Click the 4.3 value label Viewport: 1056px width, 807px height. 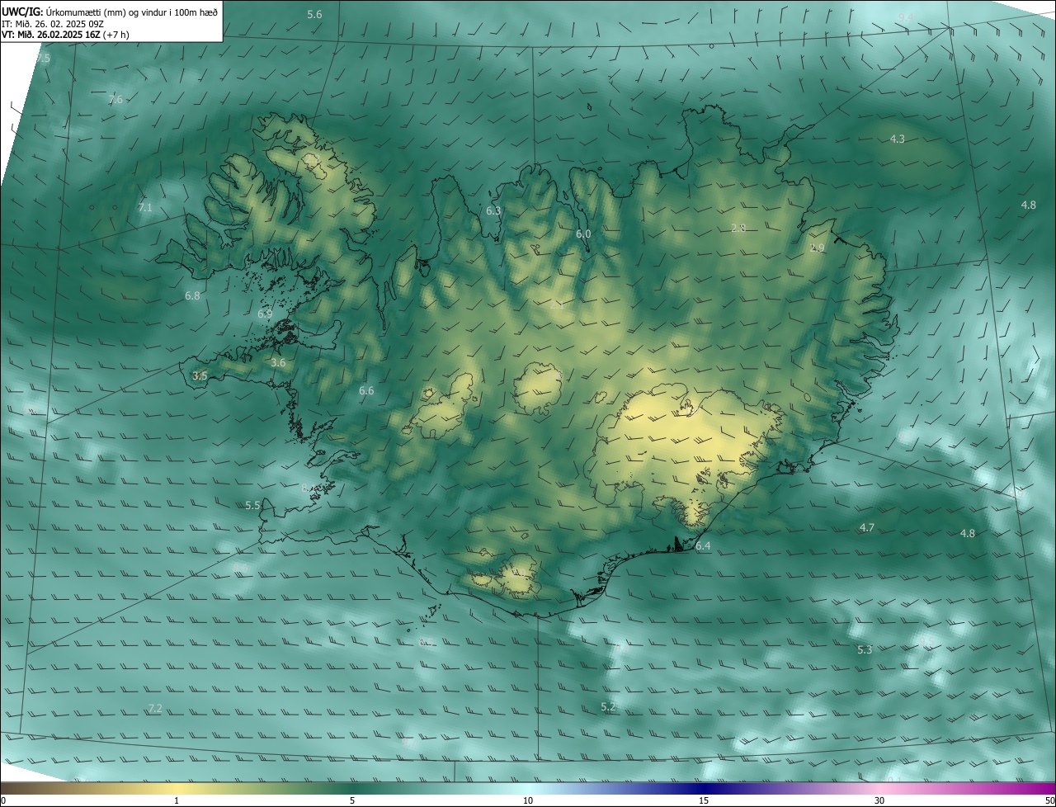898,139
